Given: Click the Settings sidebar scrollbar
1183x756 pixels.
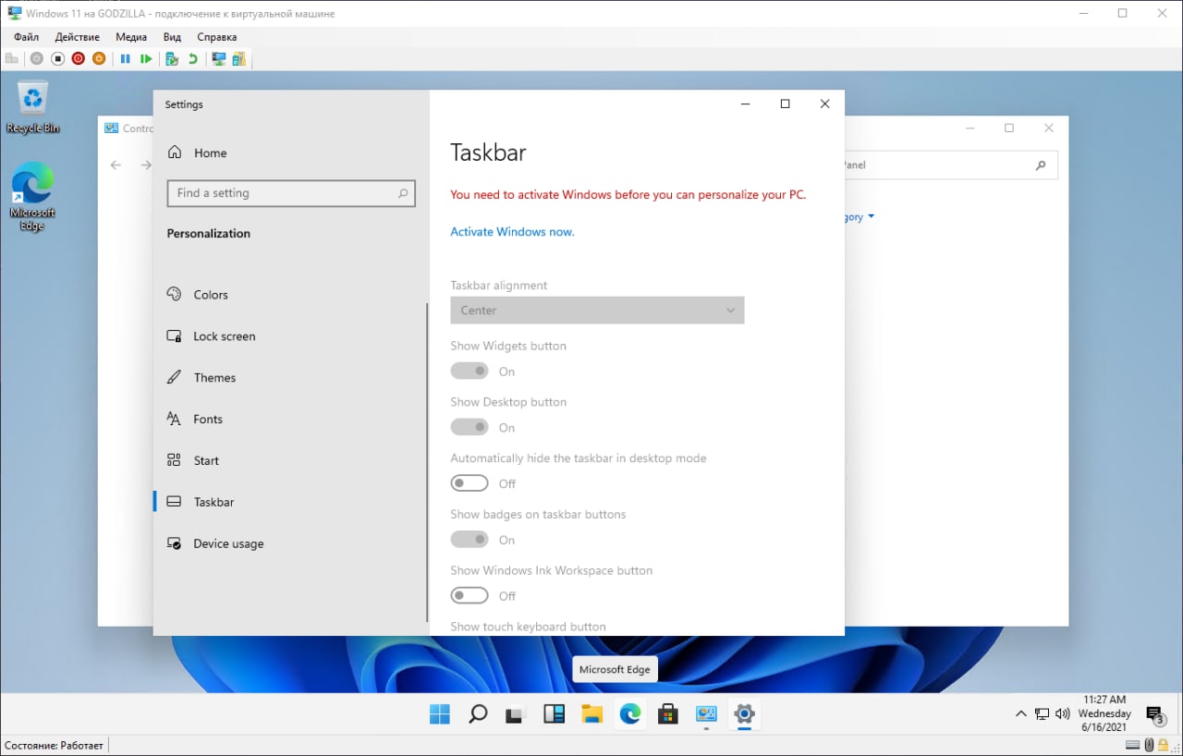Looking at the screenshot, I should [427, 461].
